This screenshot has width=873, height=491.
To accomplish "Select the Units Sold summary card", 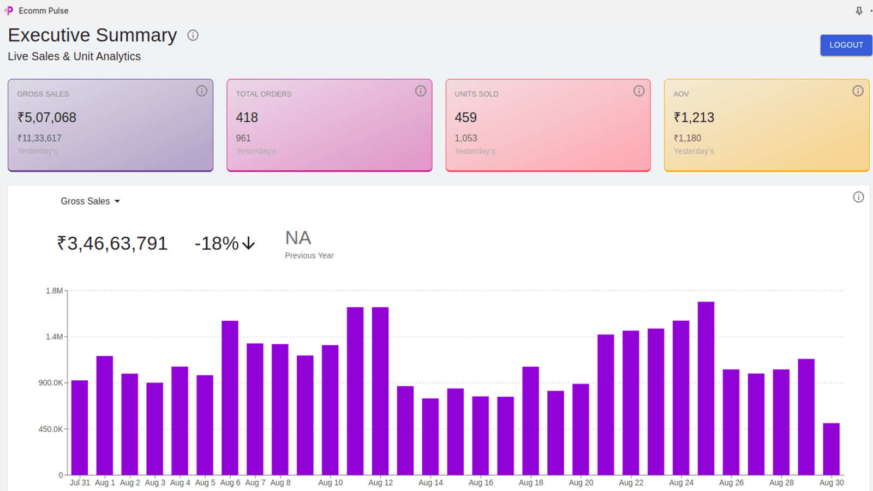I will click(x=548, y=125).
